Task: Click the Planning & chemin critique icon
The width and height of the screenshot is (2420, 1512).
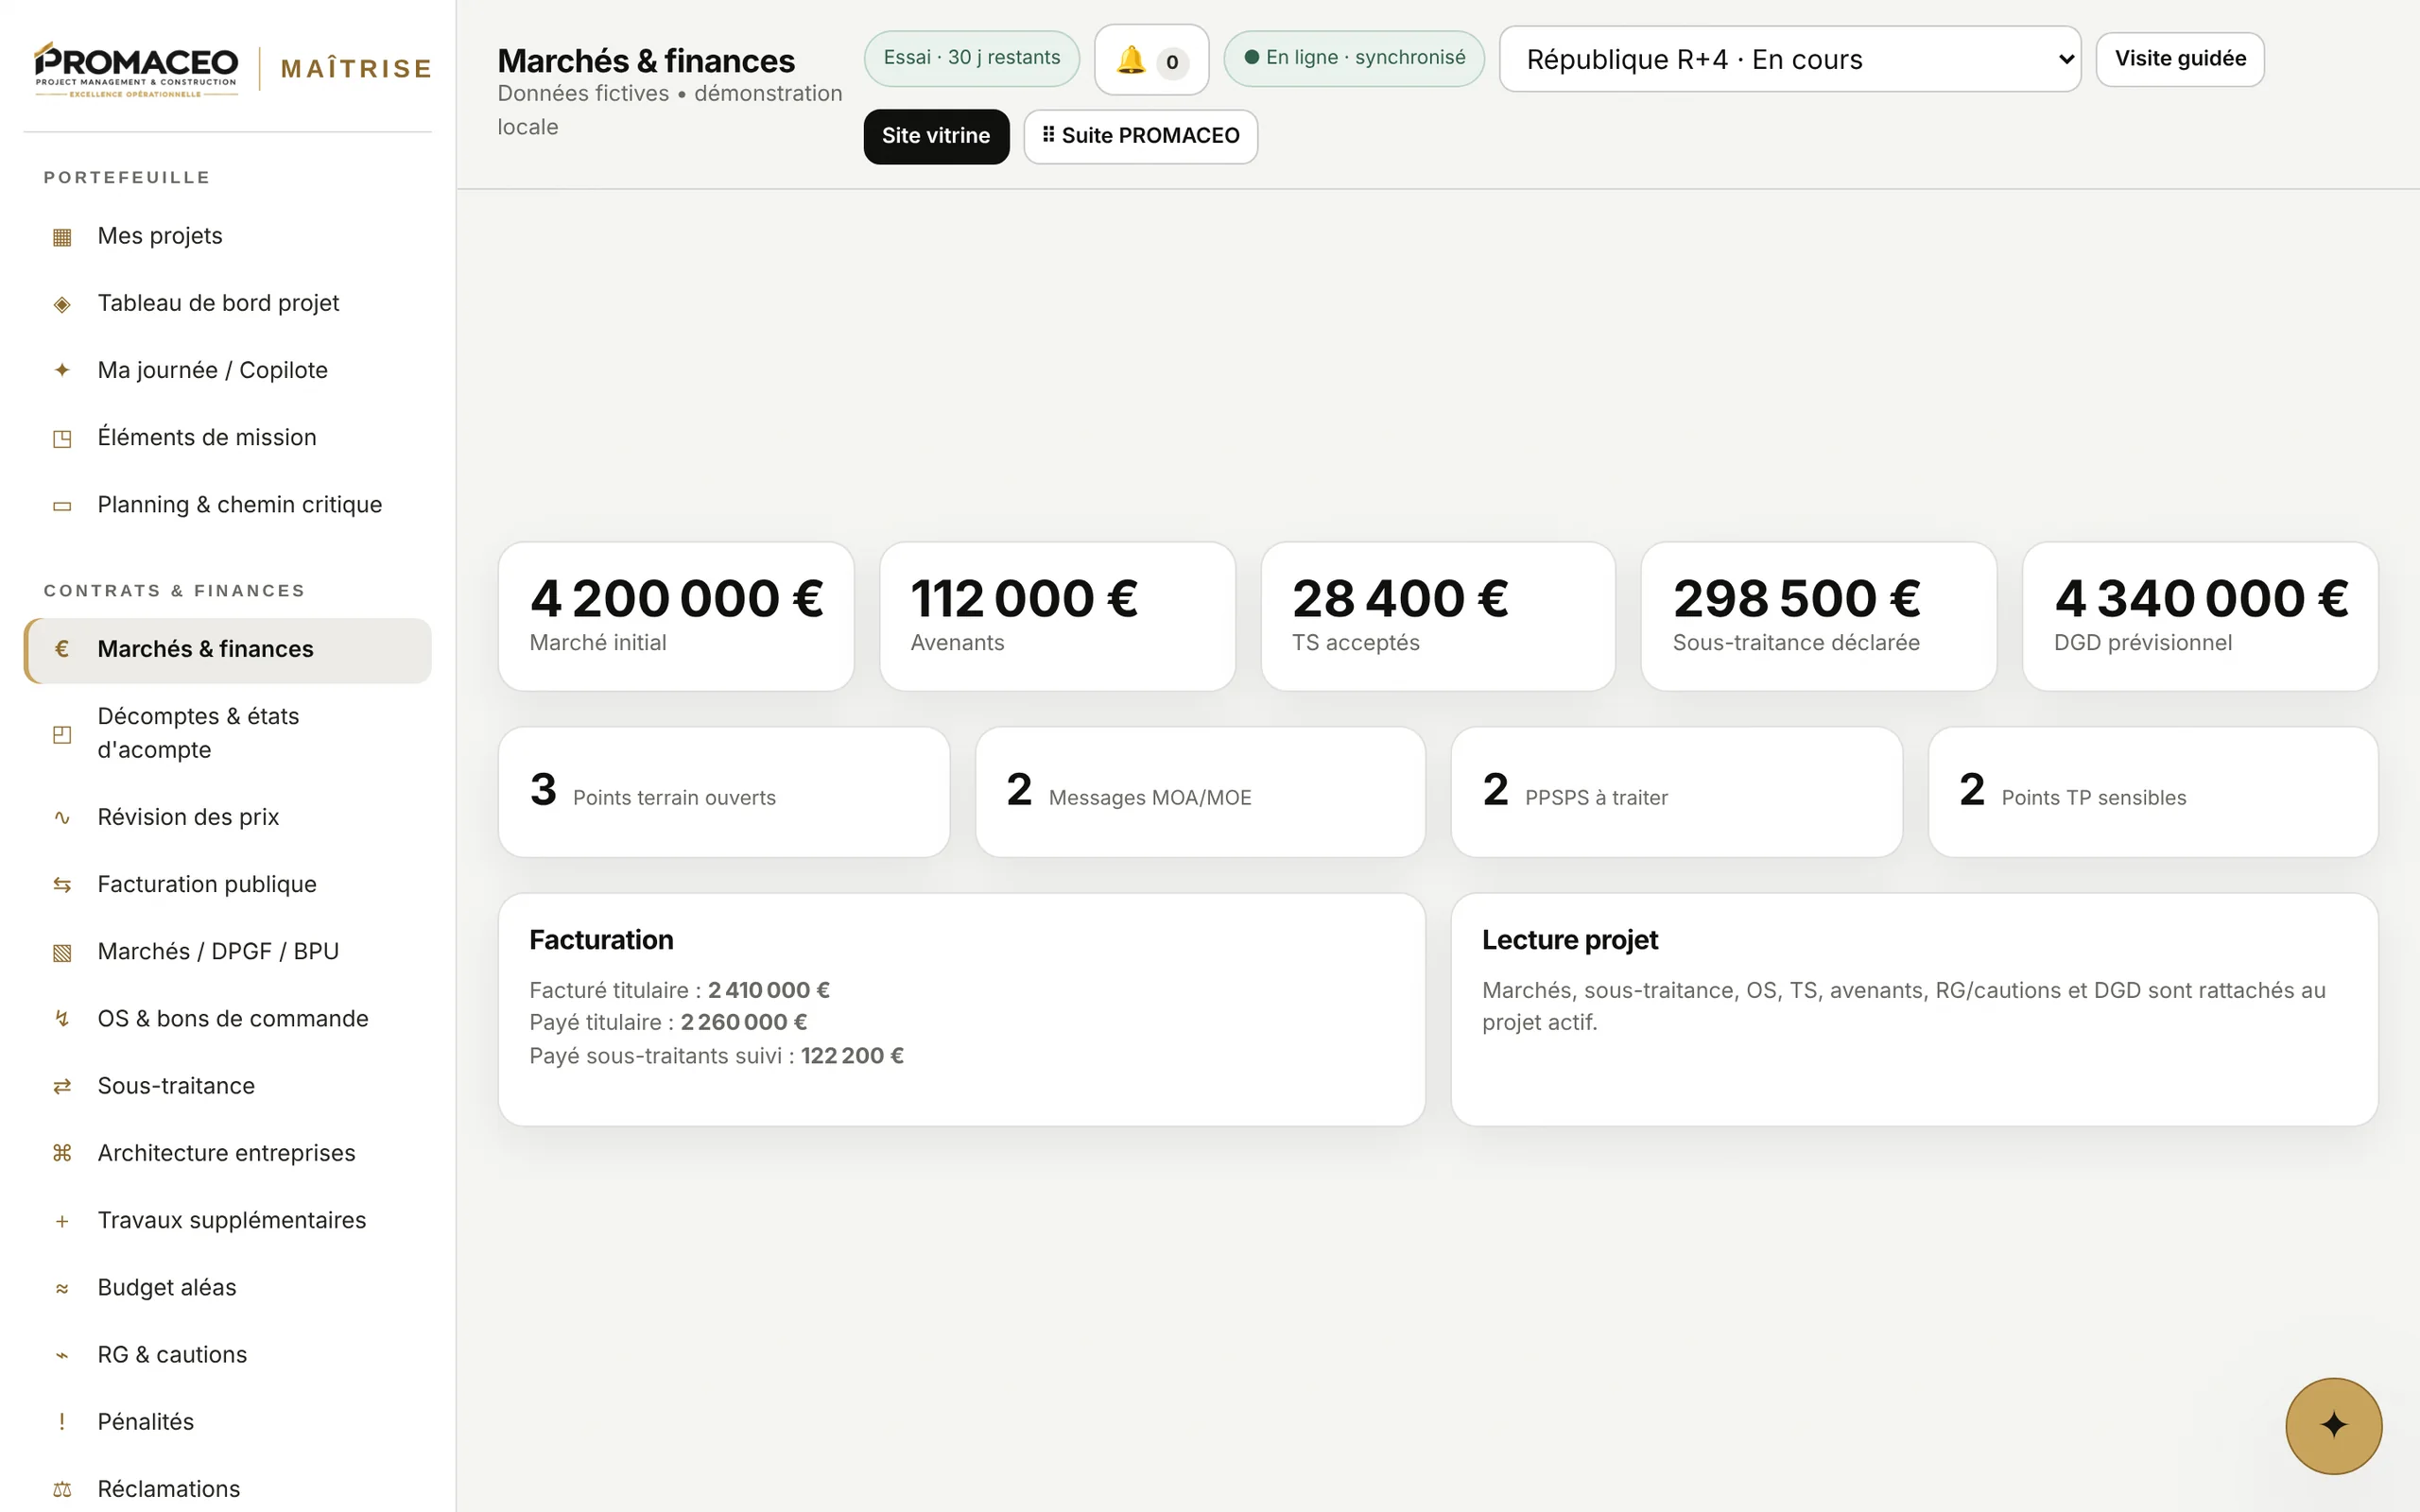Action: click(x=62, y=505)
